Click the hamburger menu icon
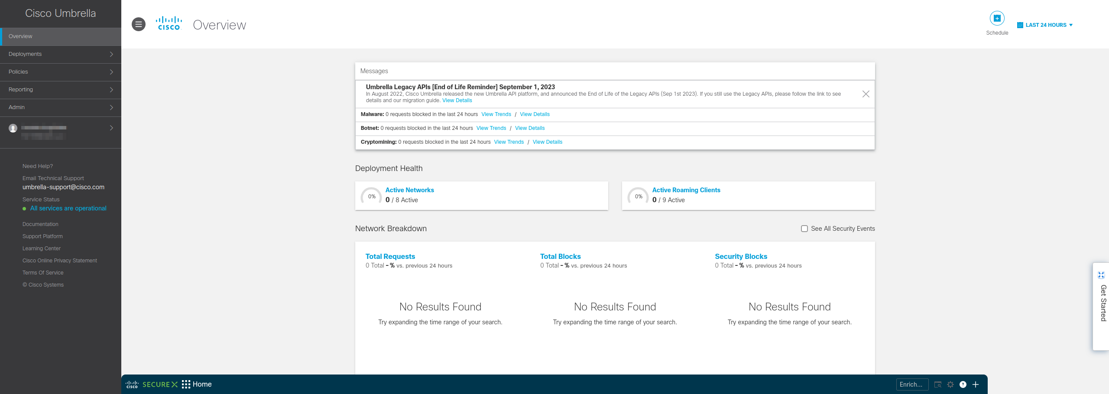 click(139, 24)
